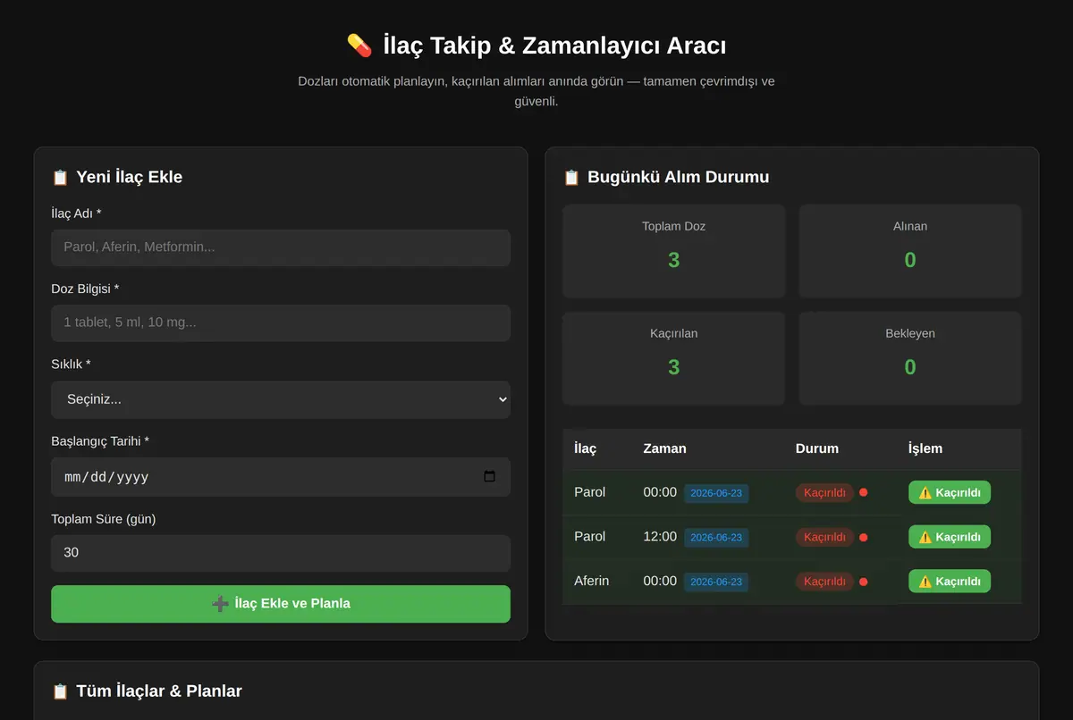Click the Durum column header
The width and height of the screenshot is (1073, 720).
[817, 448]
